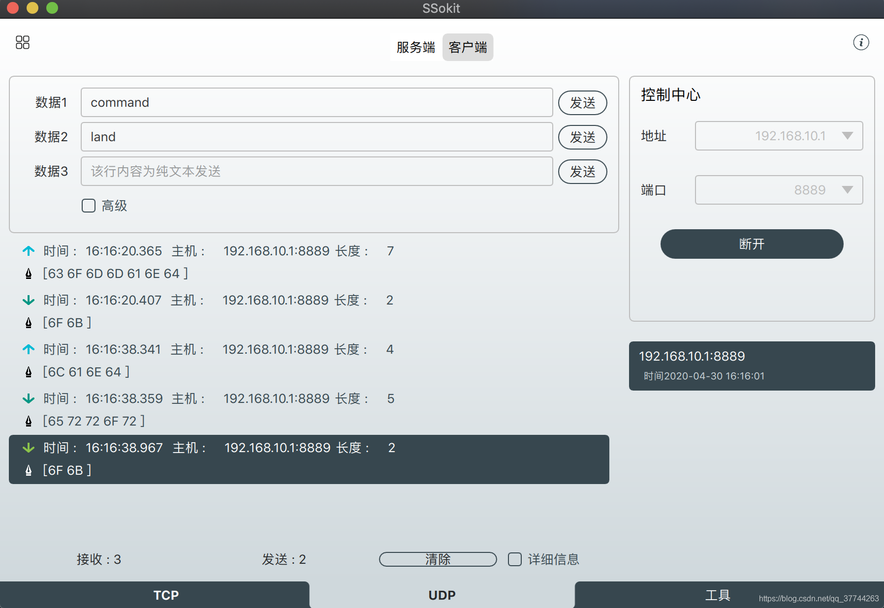Click the 控制中心 panel heading

click(x=670, y=94)
